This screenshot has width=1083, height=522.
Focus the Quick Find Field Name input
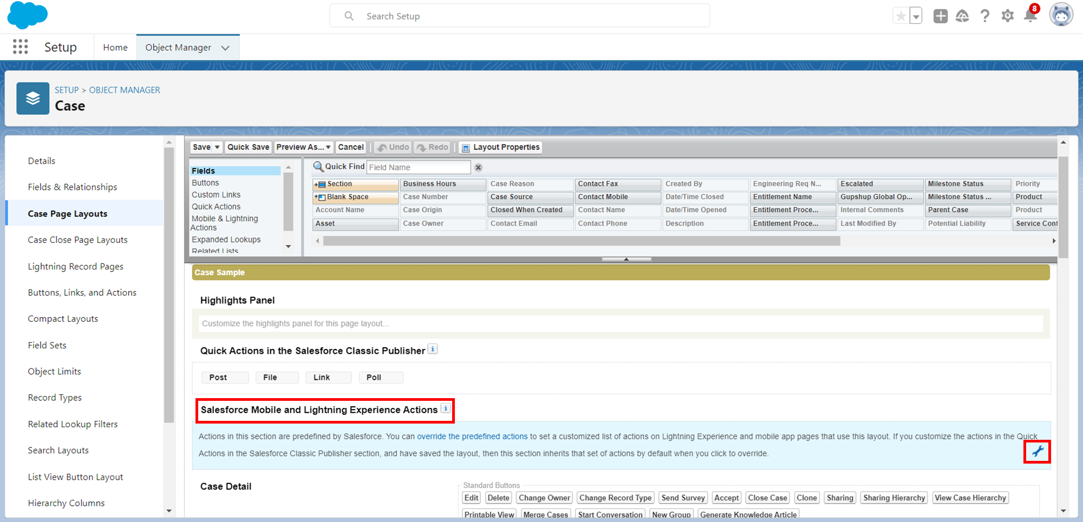click(419, 168)
